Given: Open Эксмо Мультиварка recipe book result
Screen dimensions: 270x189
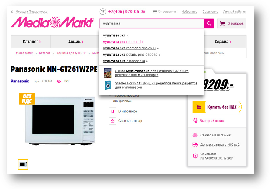Looking at the screenshot, I should click(x=152, y=73).
